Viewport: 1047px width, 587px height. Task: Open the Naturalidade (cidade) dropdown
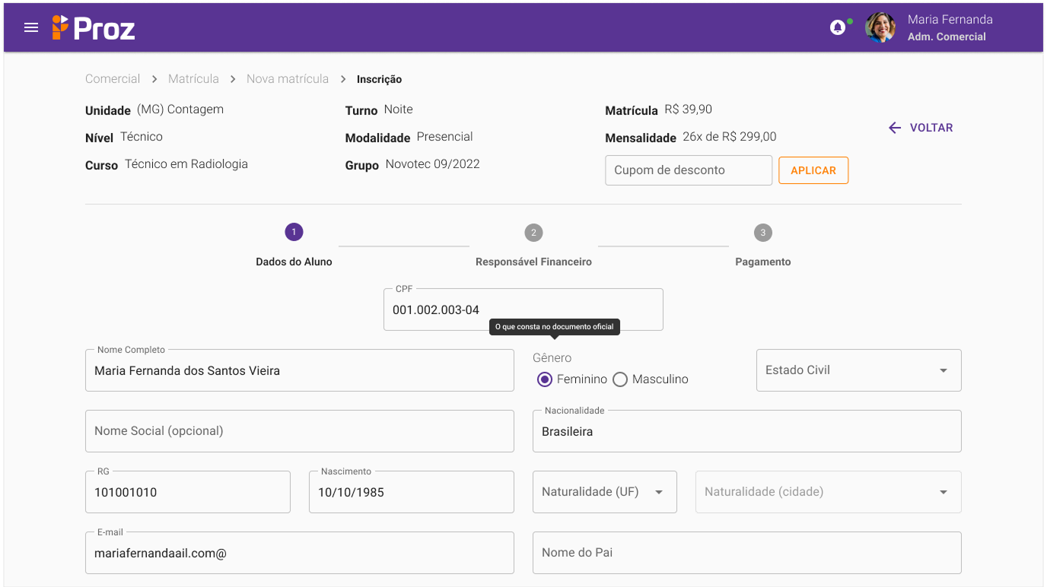coord(828,492)
